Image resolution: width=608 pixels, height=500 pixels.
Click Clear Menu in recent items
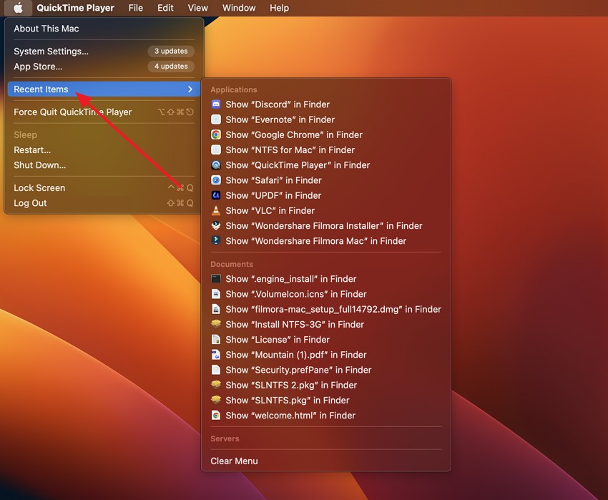pyautogui.click(x=234, y=461)
